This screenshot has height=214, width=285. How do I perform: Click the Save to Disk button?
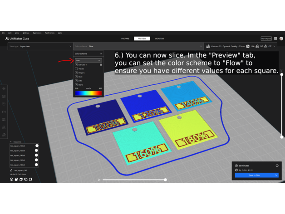coord(257,175)
